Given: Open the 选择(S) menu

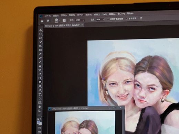Looking at the screenshot, I should (x=88, y=15).
